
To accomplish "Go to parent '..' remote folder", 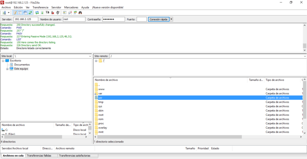I will pyautogui.click(x=198, y=85).
